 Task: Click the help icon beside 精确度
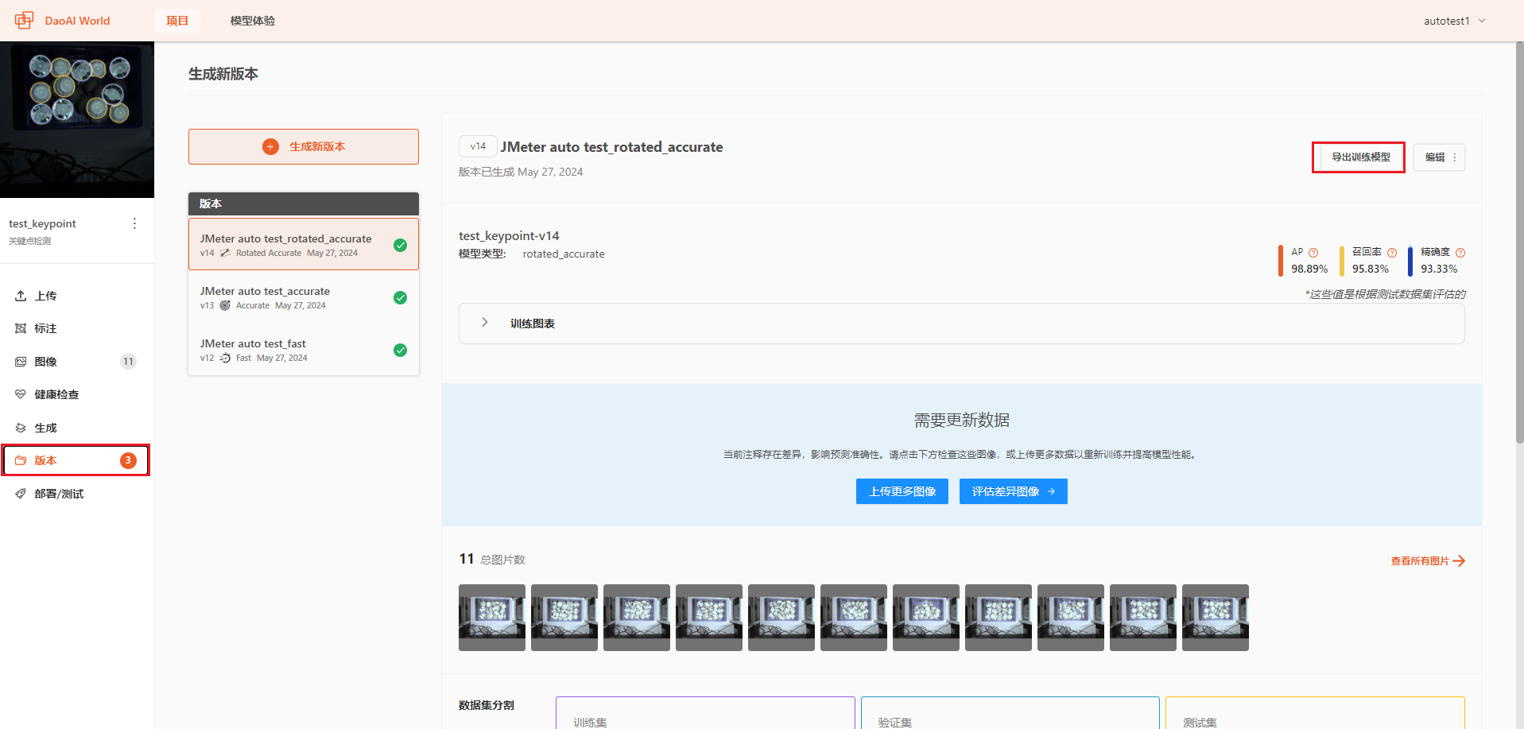coord(1460,253)
